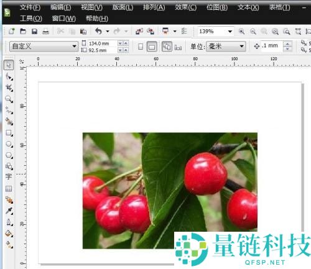
Task: Select the Fill bucket tool
Action: [9, 234]
